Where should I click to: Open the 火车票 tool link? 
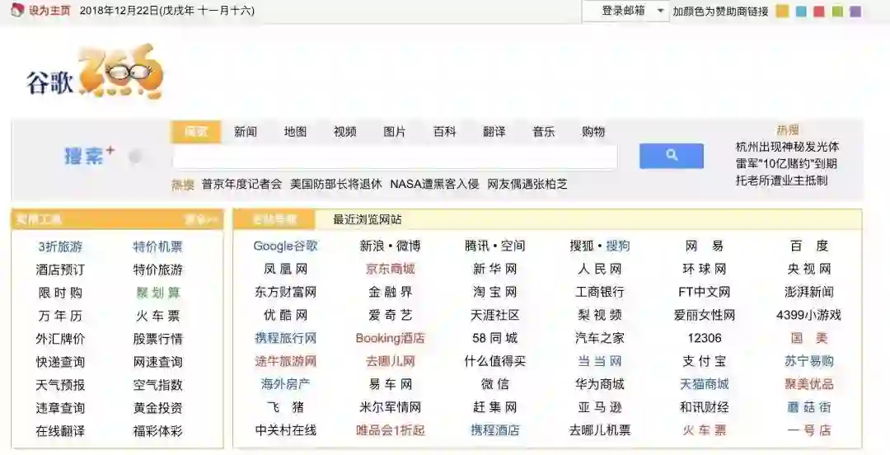click(x=157, y=316)
